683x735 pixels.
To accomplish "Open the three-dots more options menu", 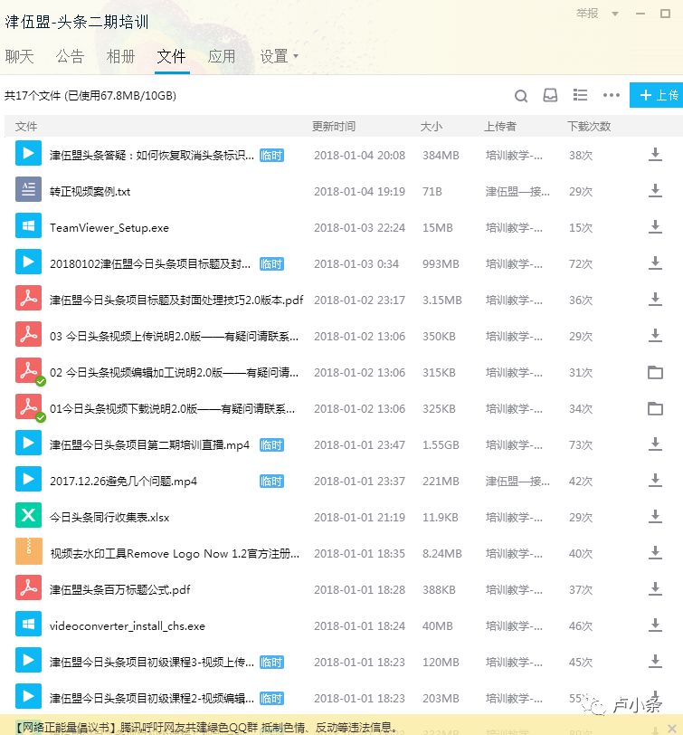I will tap(612, 95).
